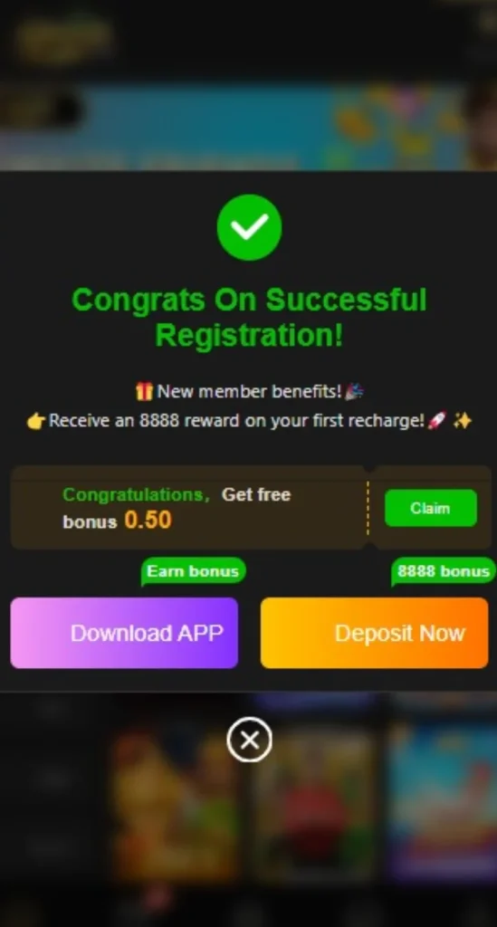Click the green Earn bonus speech bubble
Viewport: 497px width, 927px height.
[x=193, y=572]
